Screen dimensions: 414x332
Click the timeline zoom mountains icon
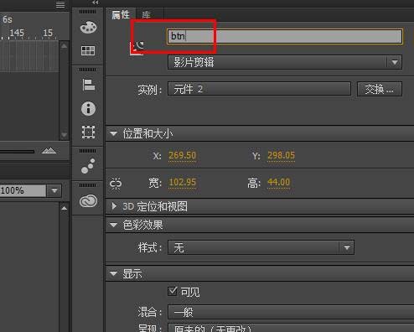[49, 151]
